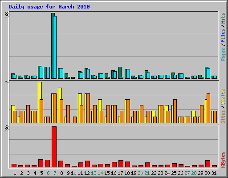
Task: Click the yellow Visits bar for day 8
Action: 60,105
